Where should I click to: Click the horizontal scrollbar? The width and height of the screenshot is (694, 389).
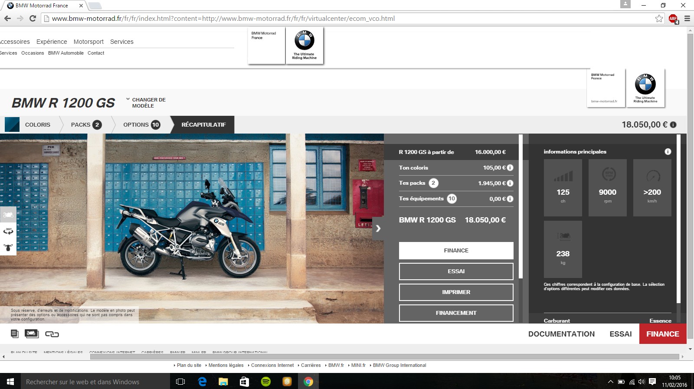(384, 356)
